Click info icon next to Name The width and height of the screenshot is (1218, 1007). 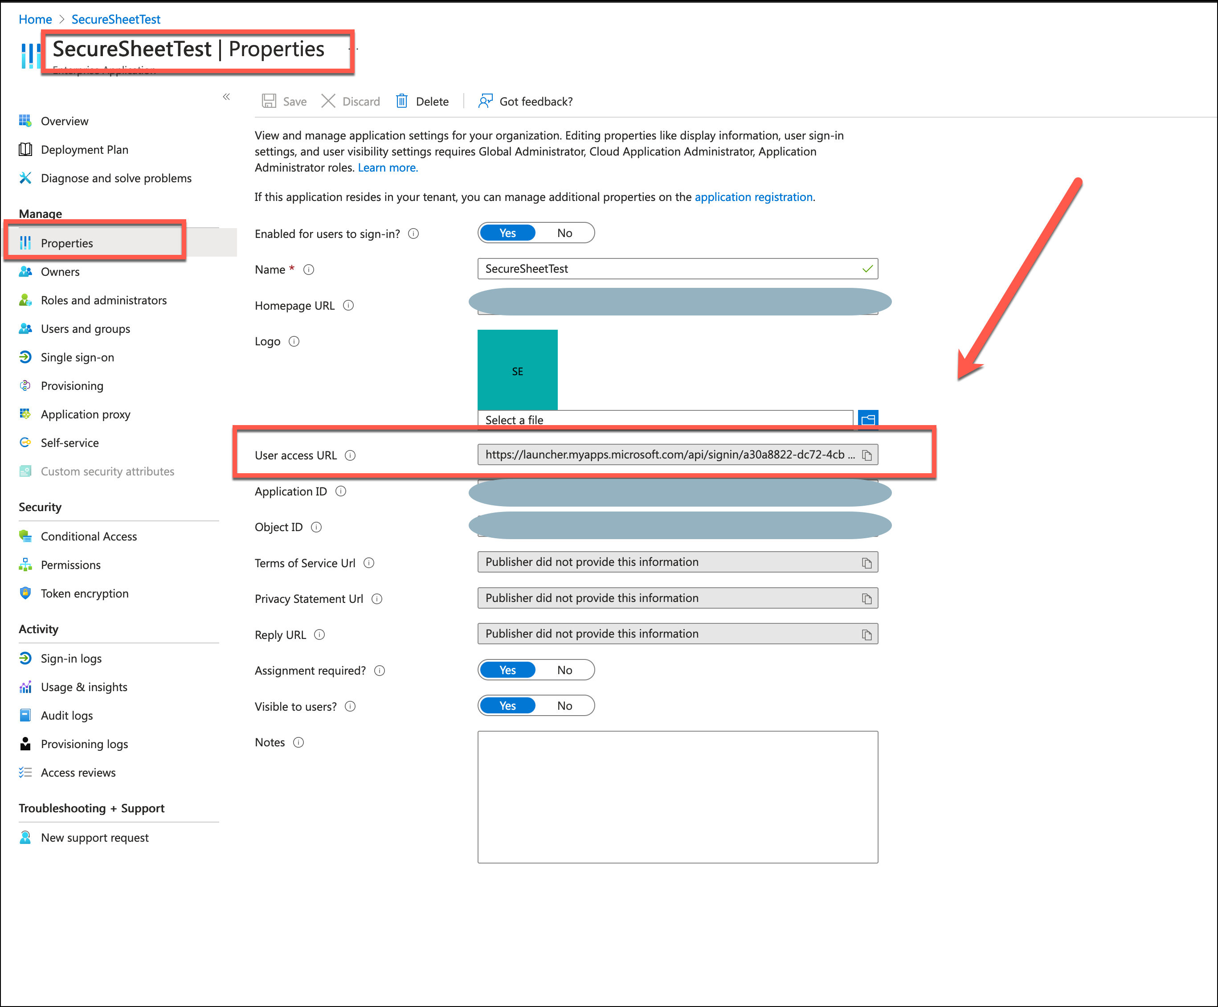click(309, 270)
